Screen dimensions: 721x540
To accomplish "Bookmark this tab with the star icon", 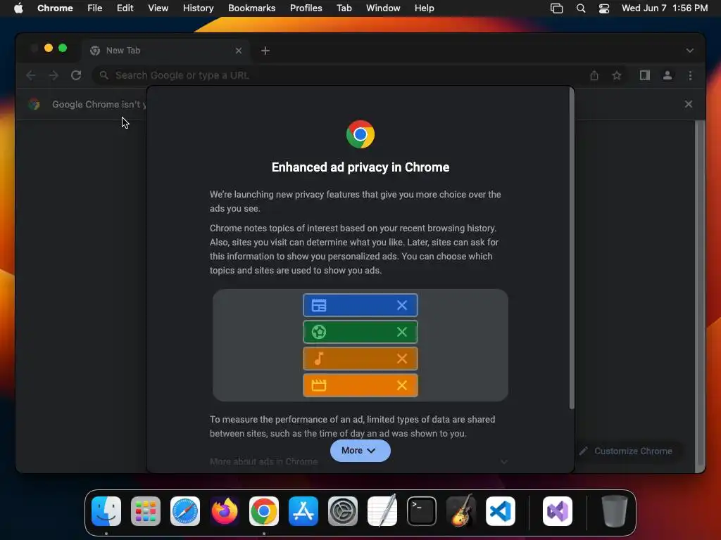I will (617, 75).
